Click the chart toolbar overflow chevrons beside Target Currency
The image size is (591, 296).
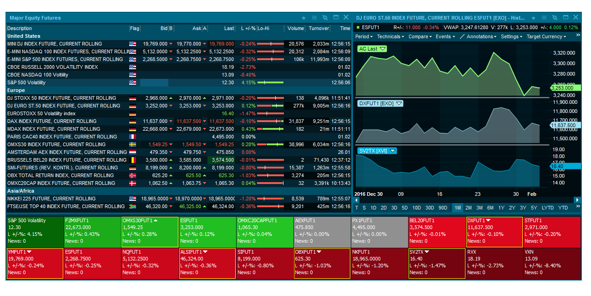pos(578,35)
